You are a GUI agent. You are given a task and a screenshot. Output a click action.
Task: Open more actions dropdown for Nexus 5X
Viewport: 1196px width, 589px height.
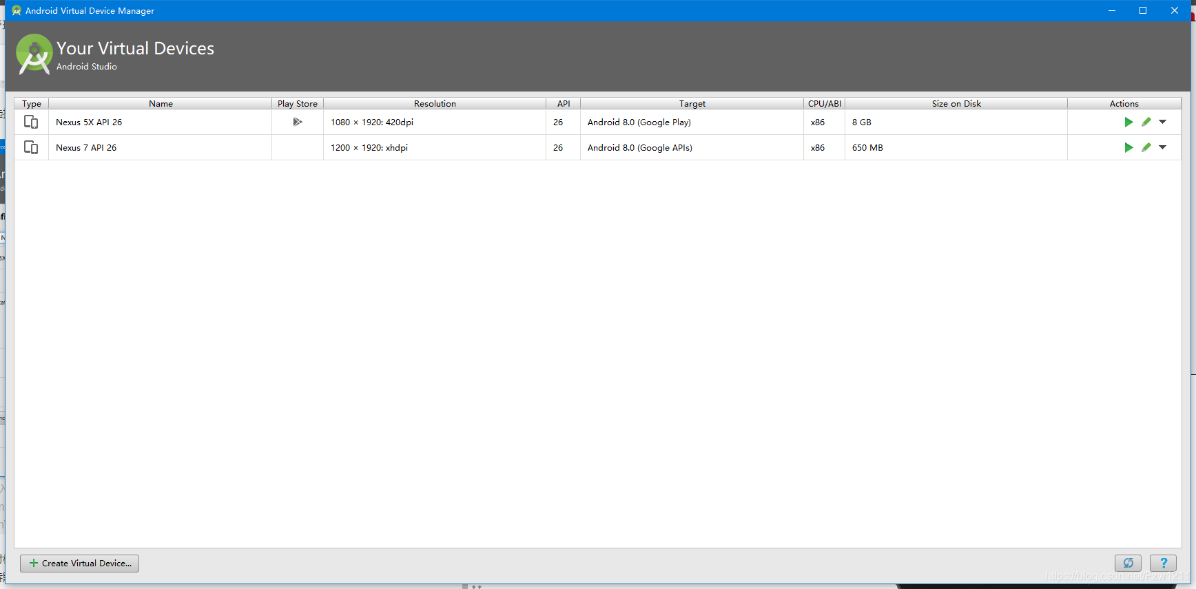tap(1163, 122)
